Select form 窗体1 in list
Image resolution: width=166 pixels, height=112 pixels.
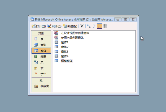[x=65, y=42]
